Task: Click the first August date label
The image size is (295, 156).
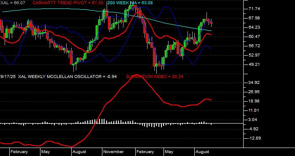Action: [x=79, y=152]
